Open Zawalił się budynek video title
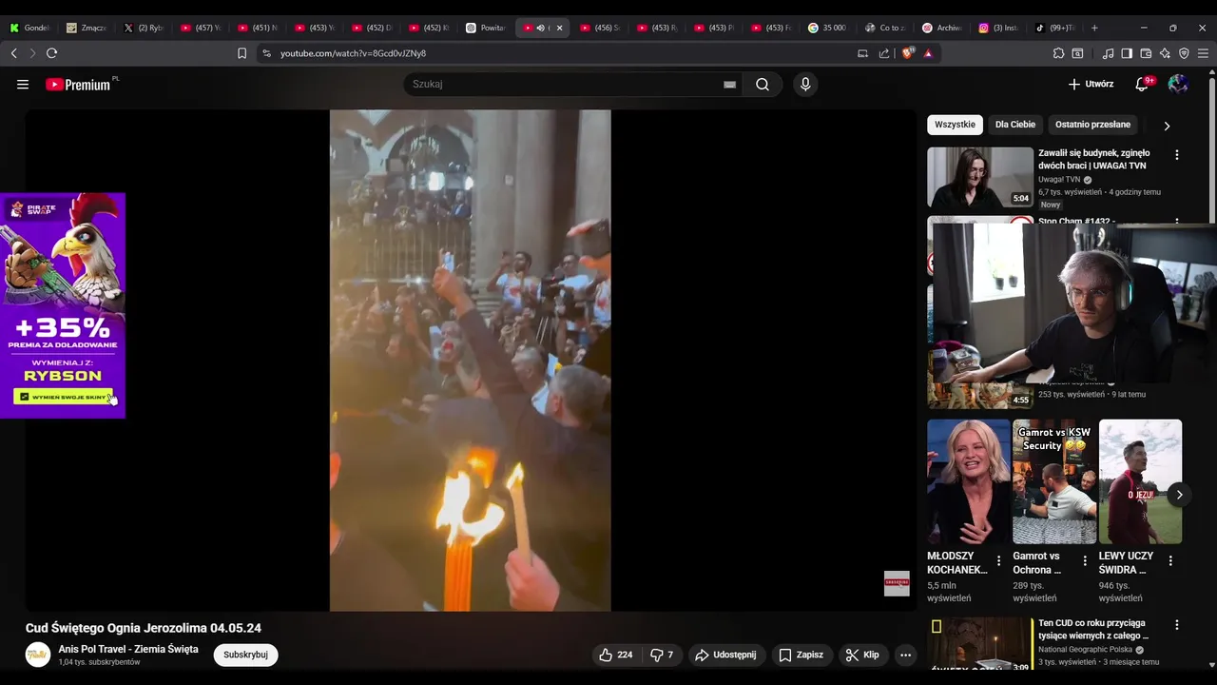The height and width of the screenshot is (685, 1217). [x=1093, y=159]
